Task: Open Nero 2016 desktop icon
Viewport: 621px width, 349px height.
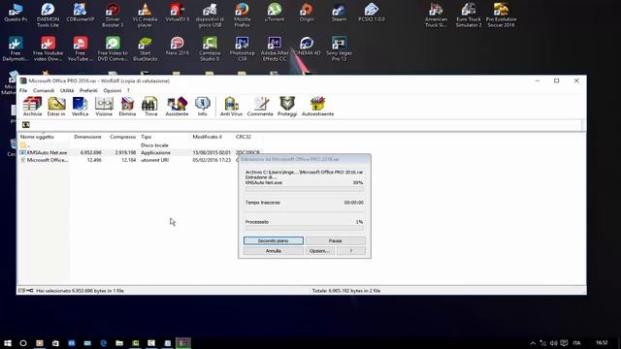Action: pyautogui.click(x=178, y=46)
